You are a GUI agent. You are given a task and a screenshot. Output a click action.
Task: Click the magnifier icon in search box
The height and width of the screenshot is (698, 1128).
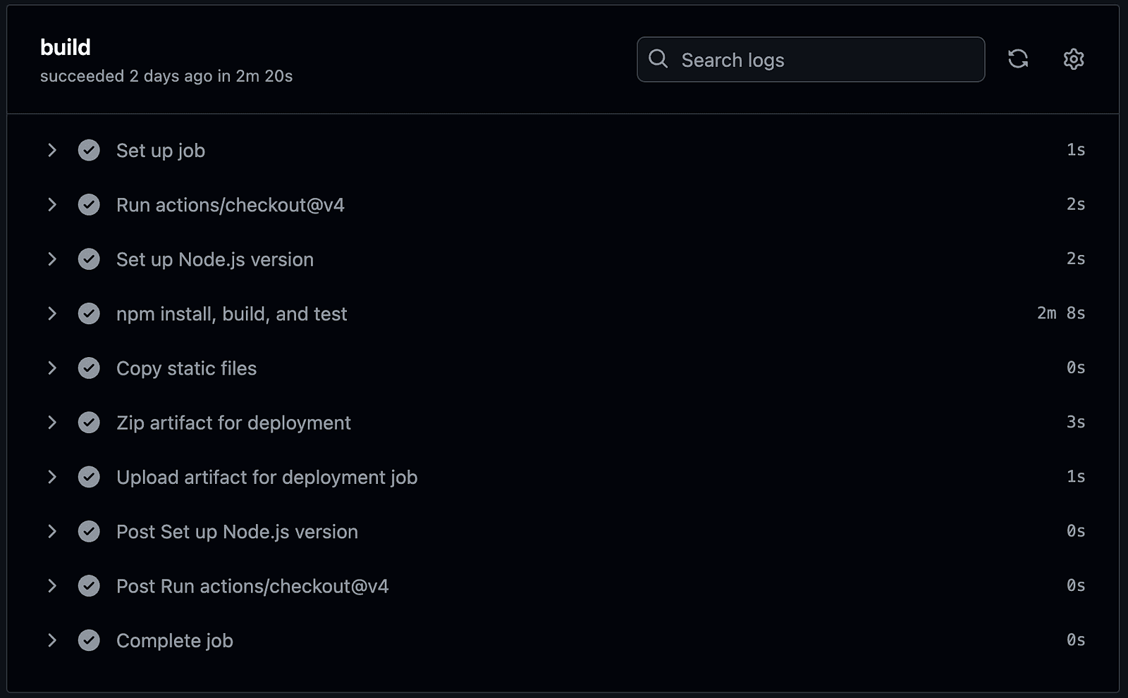(x=658, y=59)
